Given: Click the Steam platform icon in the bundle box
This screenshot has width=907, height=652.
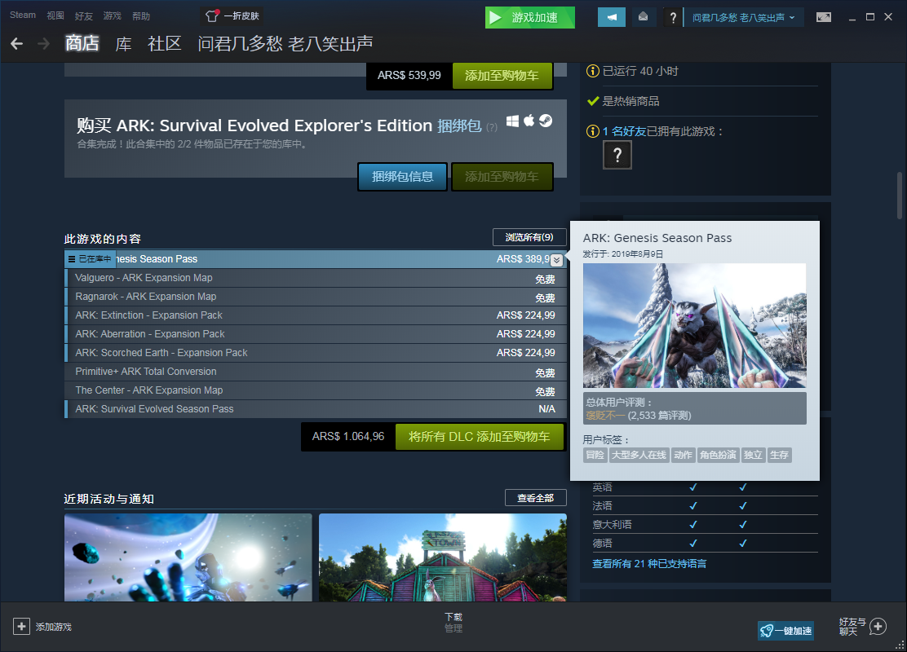Looking at the screenshot, I should (x=546, y=121).
